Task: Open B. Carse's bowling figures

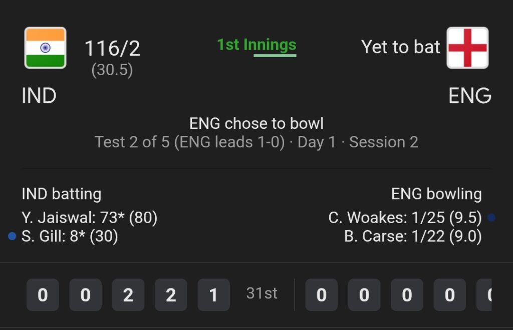Action: (413, 236)
